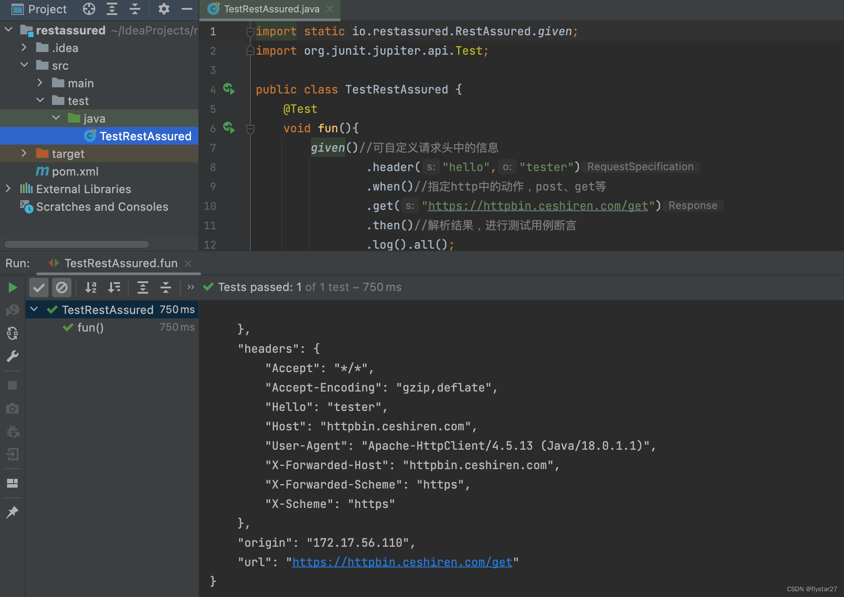The height and width of the screenshot is (597, 844).
Task: Click the Rerun Failed Tests icon
Action: click(x=12, y=310)
